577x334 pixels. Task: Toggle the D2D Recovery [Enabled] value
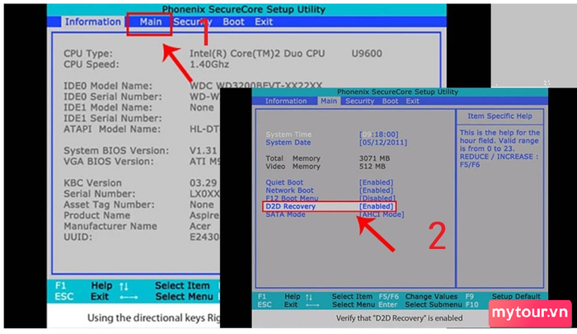click(x=376, y=206)
